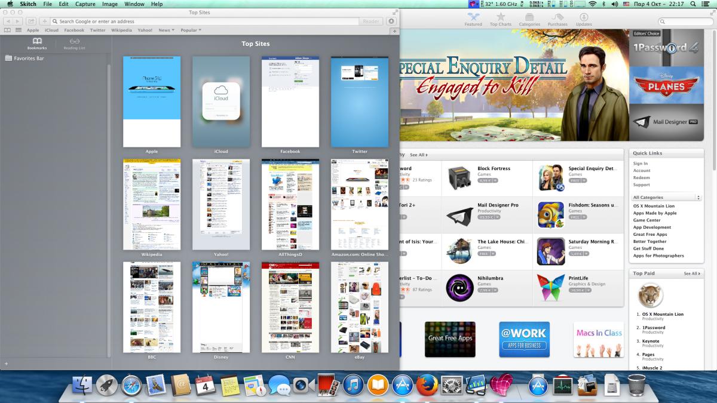Screen dimensions: 717x403
Task: Click the iCloud bookmark in Favorites bar
Action: point(51,30)
